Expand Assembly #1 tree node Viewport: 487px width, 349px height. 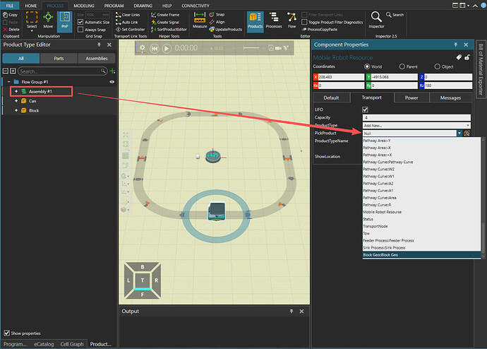[x=16, y=92]
